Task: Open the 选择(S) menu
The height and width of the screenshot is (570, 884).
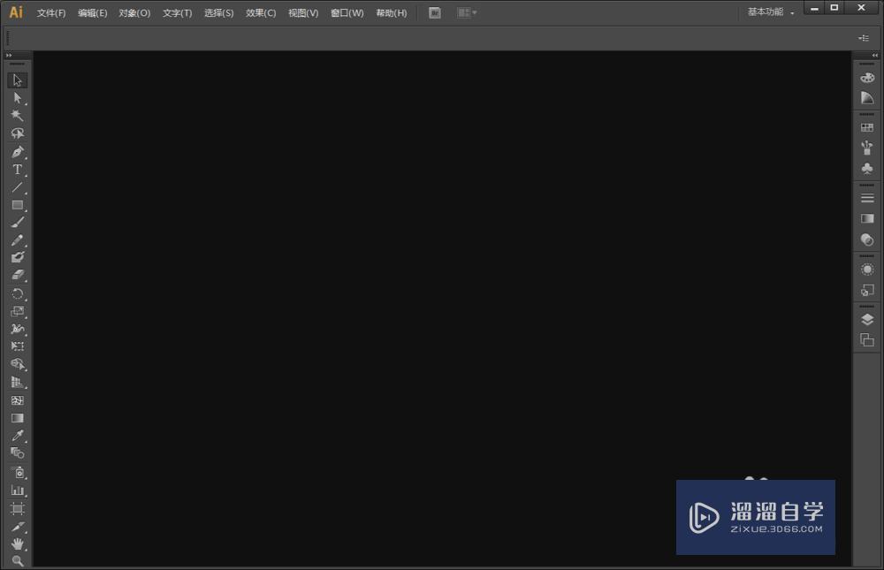Action: (218, 13)
